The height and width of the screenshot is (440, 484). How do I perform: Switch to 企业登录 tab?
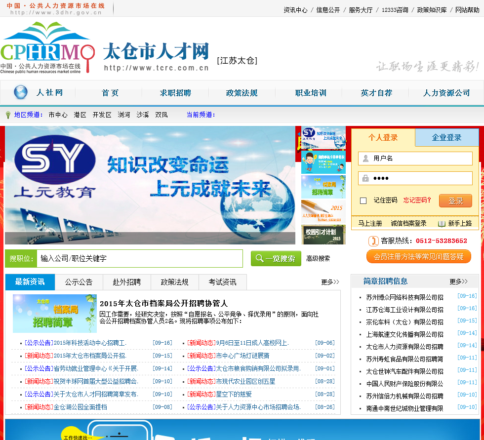pos(446,138)
